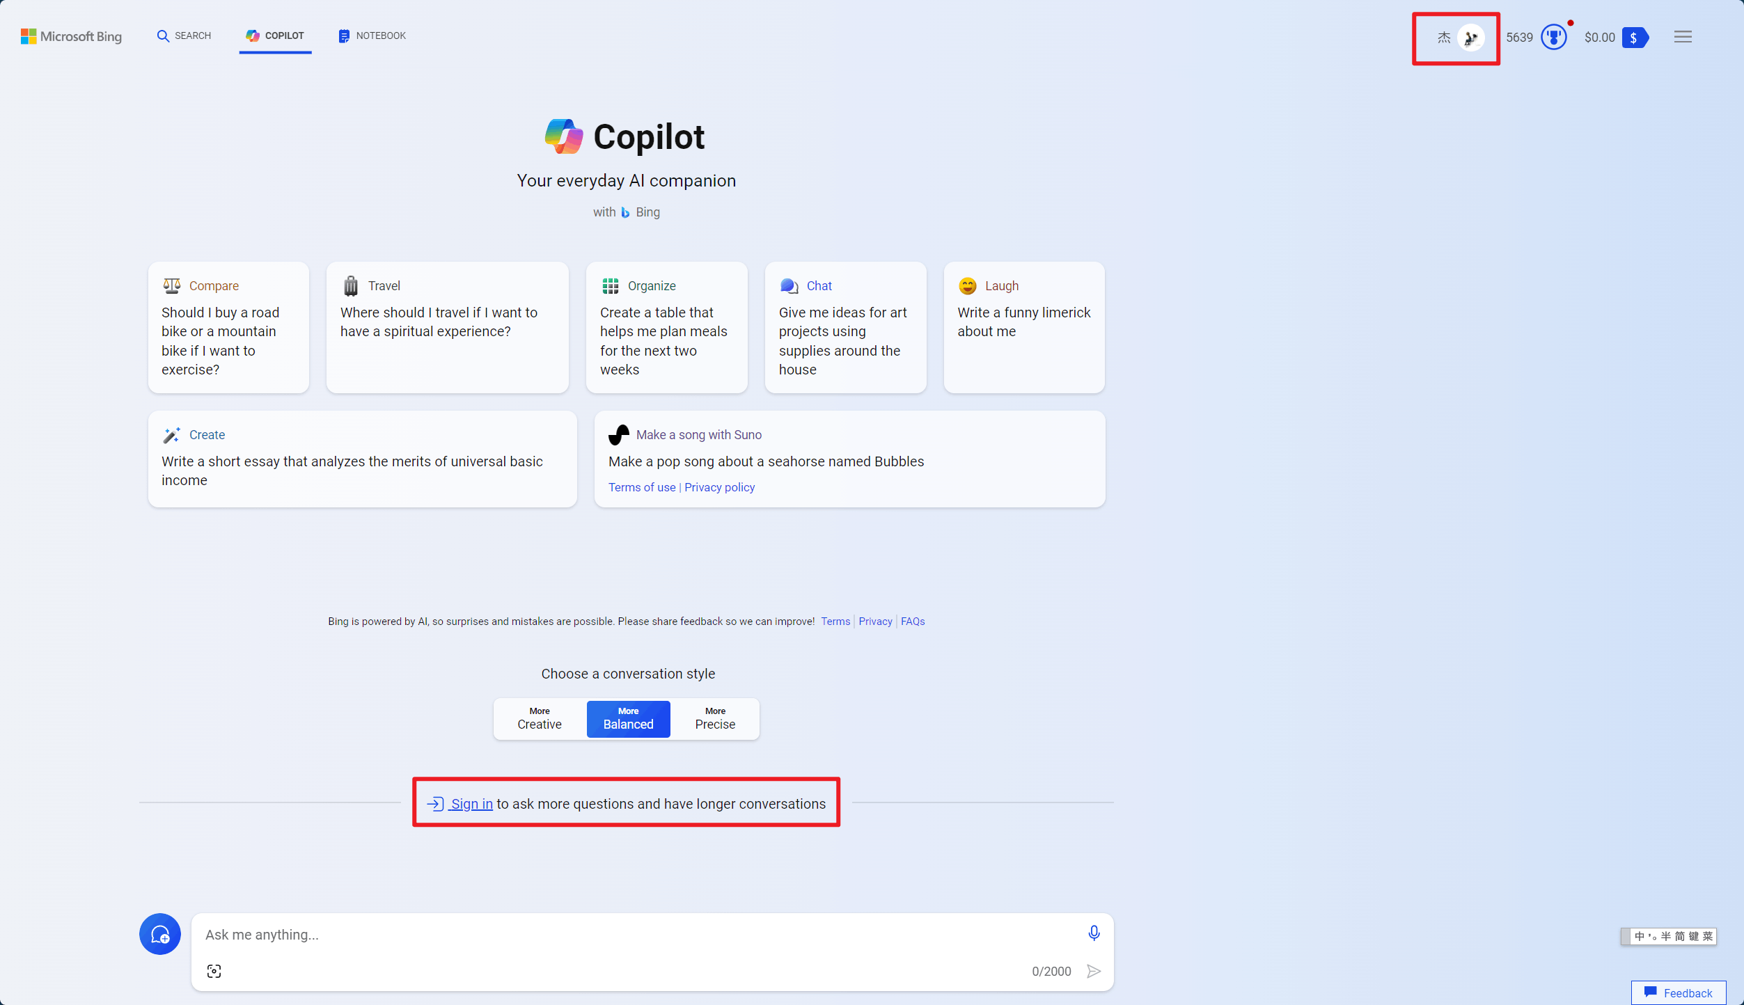Click the send message arrow icon
1744x1005 pixels.
tap(1094, 971)
